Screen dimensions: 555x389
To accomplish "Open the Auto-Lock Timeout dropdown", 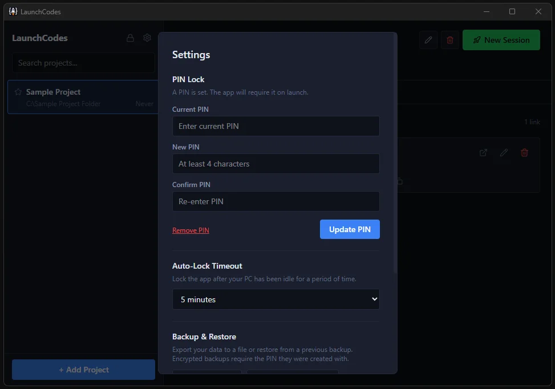I will pyautogui.click(x=276, y=299).
